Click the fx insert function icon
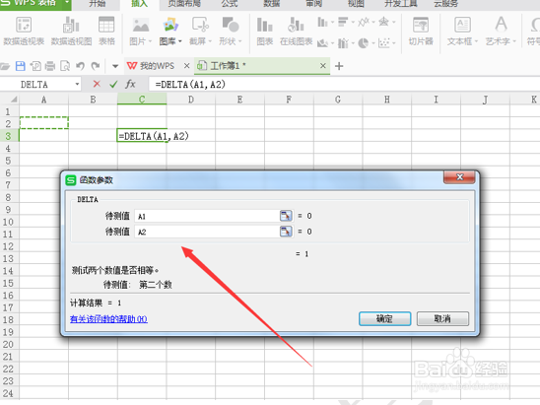Screen dimensions: 540x405 130,84
